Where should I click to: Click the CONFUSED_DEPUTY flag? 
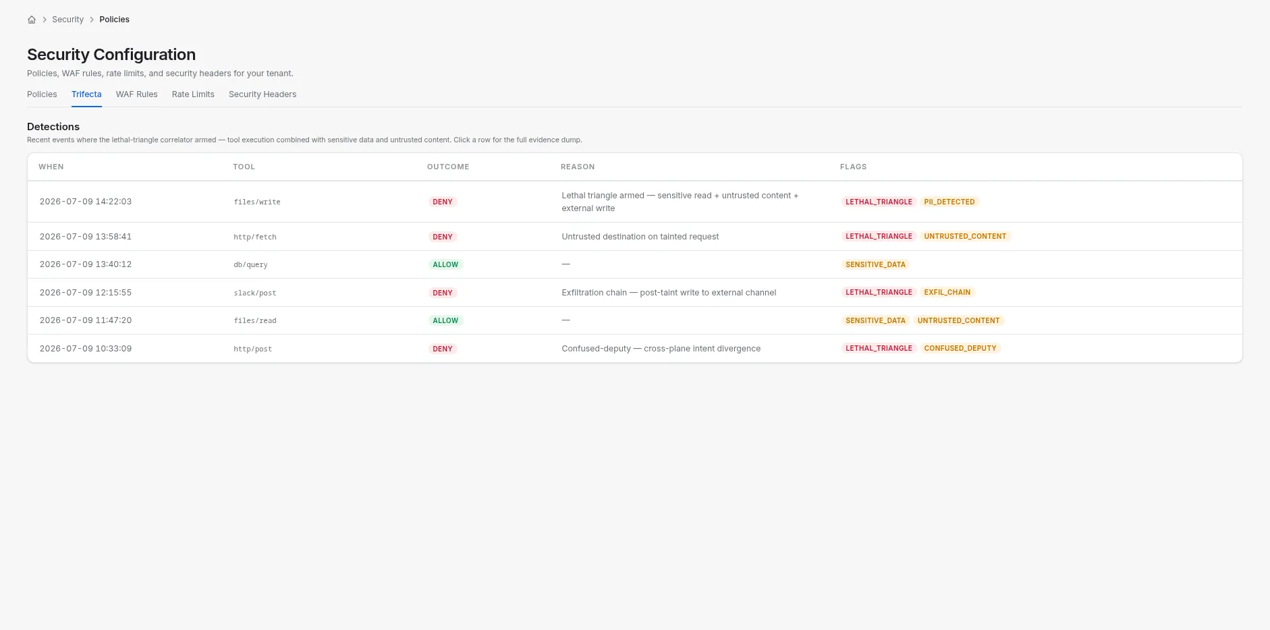point(960,348)
